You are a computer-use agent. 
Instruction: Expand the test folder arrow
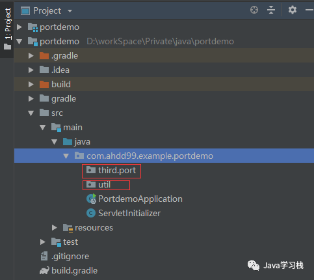43,242
